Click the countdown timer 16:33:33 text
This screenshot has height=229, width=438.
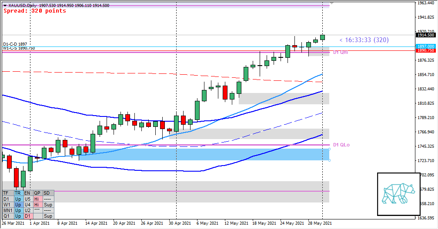click(364, 40)
